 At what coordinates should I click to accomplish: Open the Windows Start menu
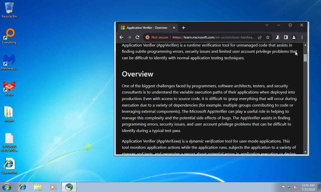[x=7, y=187]
